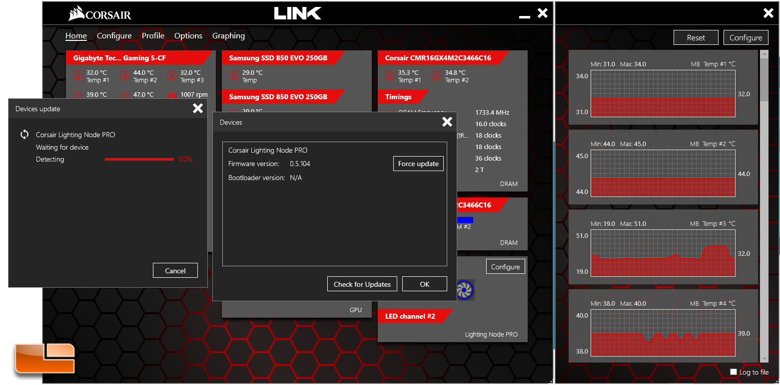Viewport: 780px width, 385px height.
Task: Click the 1733.4 MHz frequency value
Action: [x=492, y=113]
